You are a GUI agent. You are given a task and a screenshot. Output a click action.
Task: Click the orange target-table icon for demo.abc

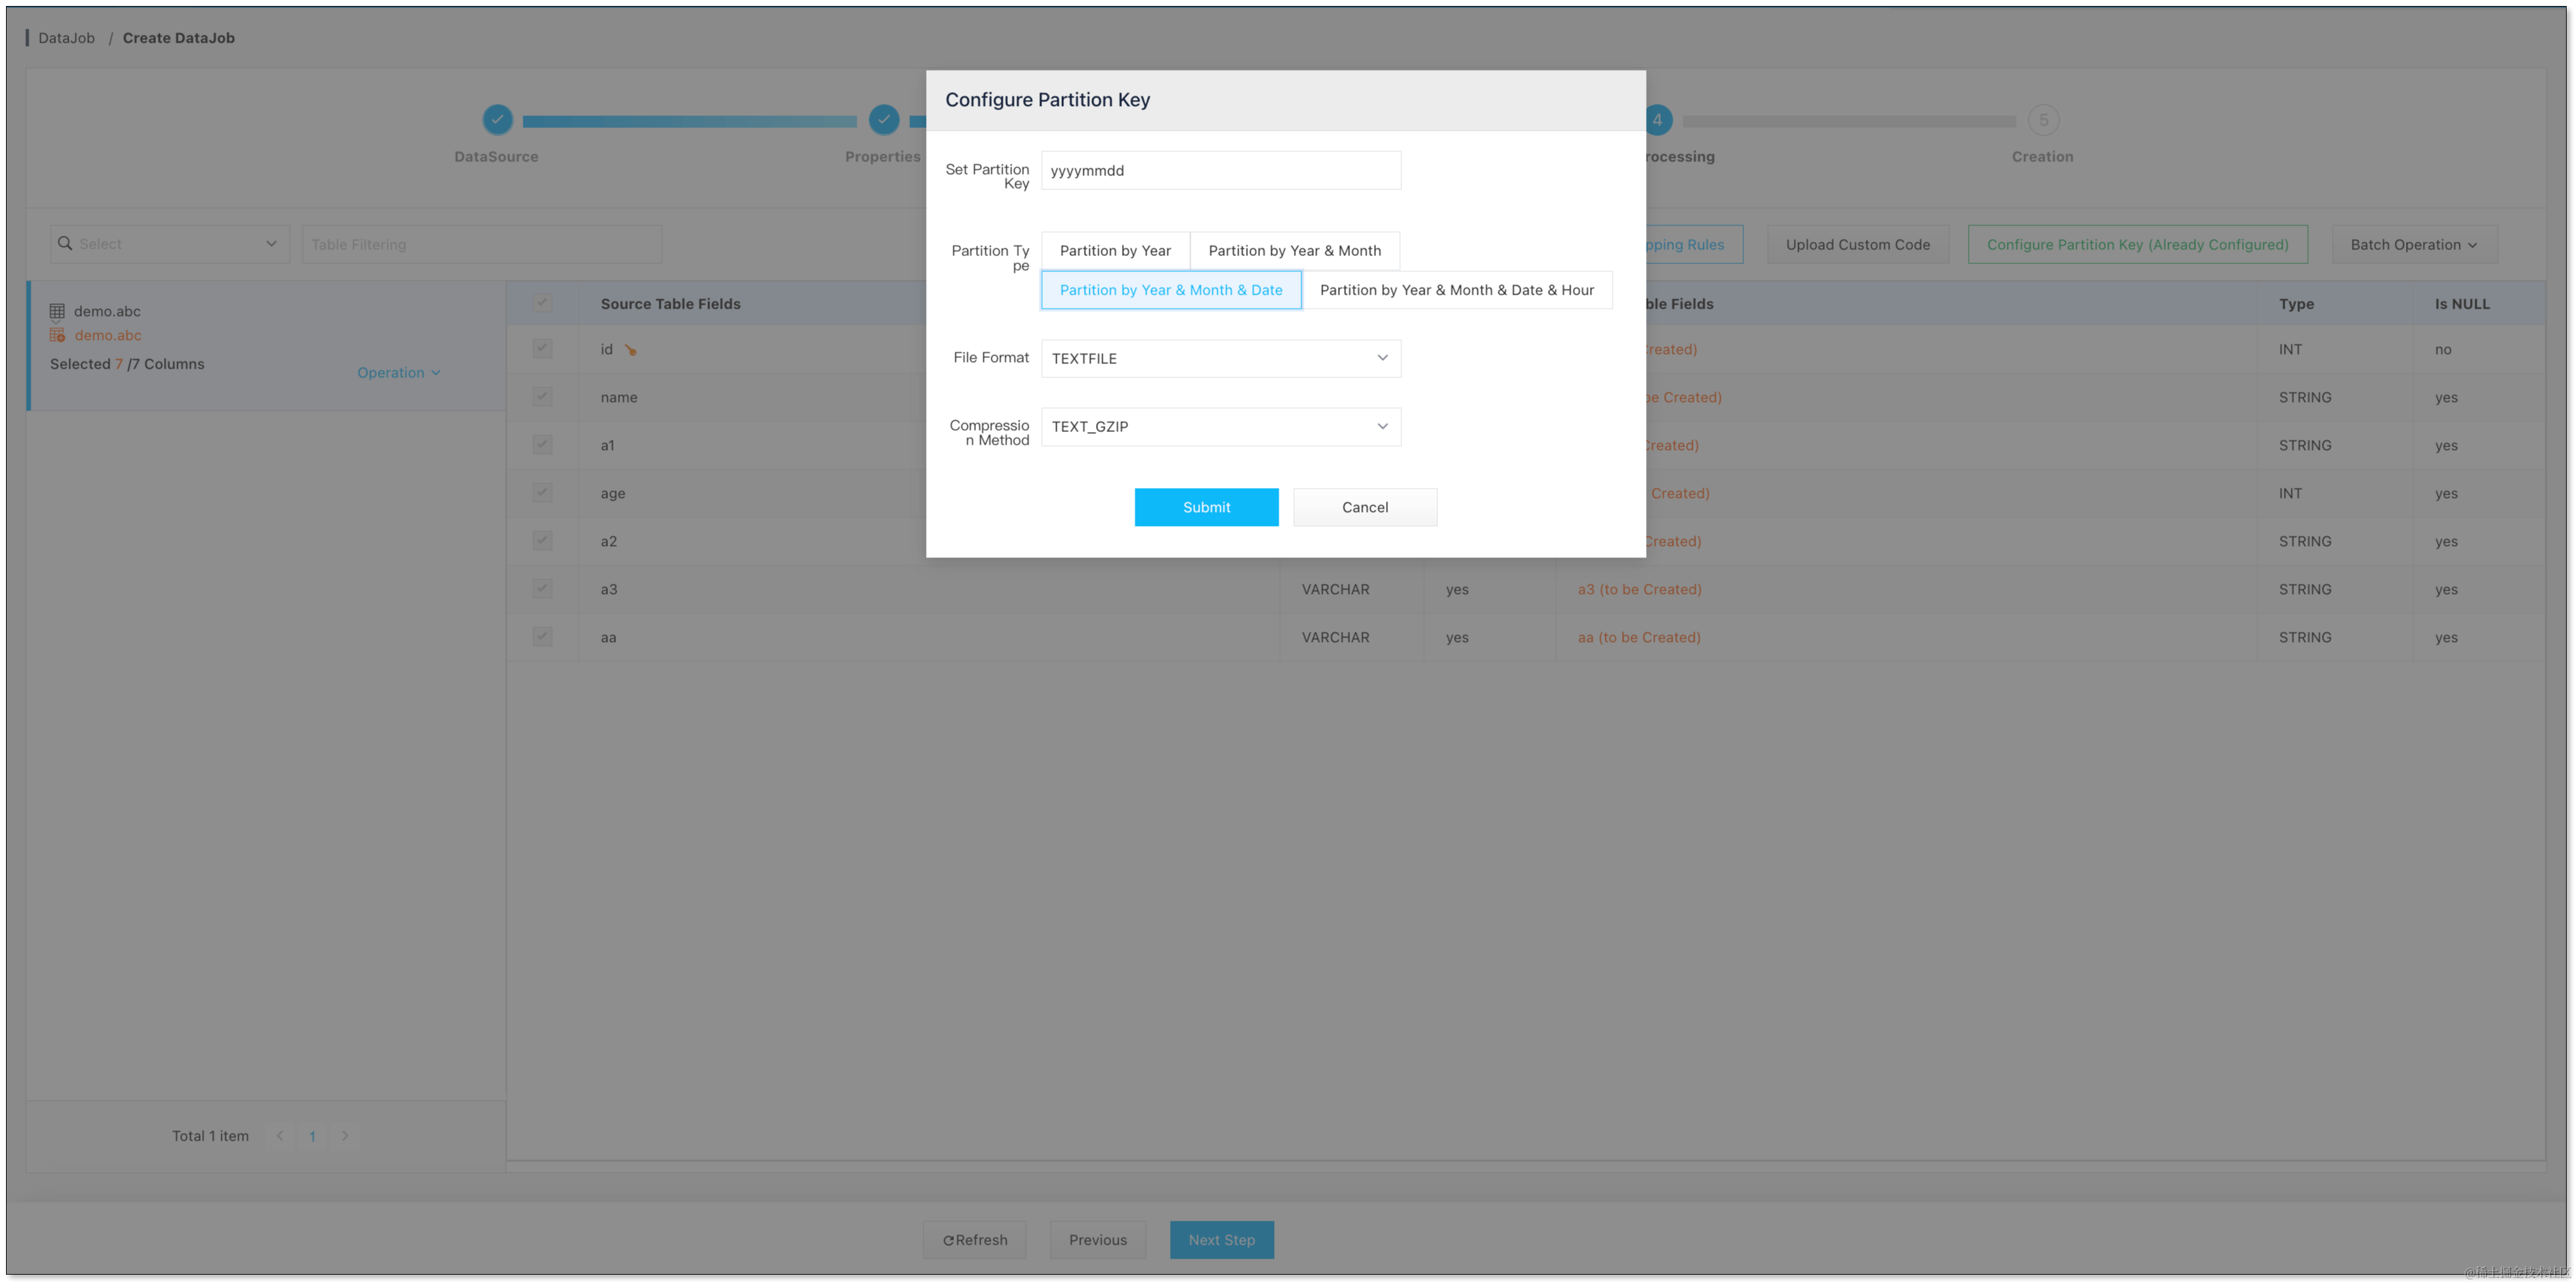tap(57, 335)
